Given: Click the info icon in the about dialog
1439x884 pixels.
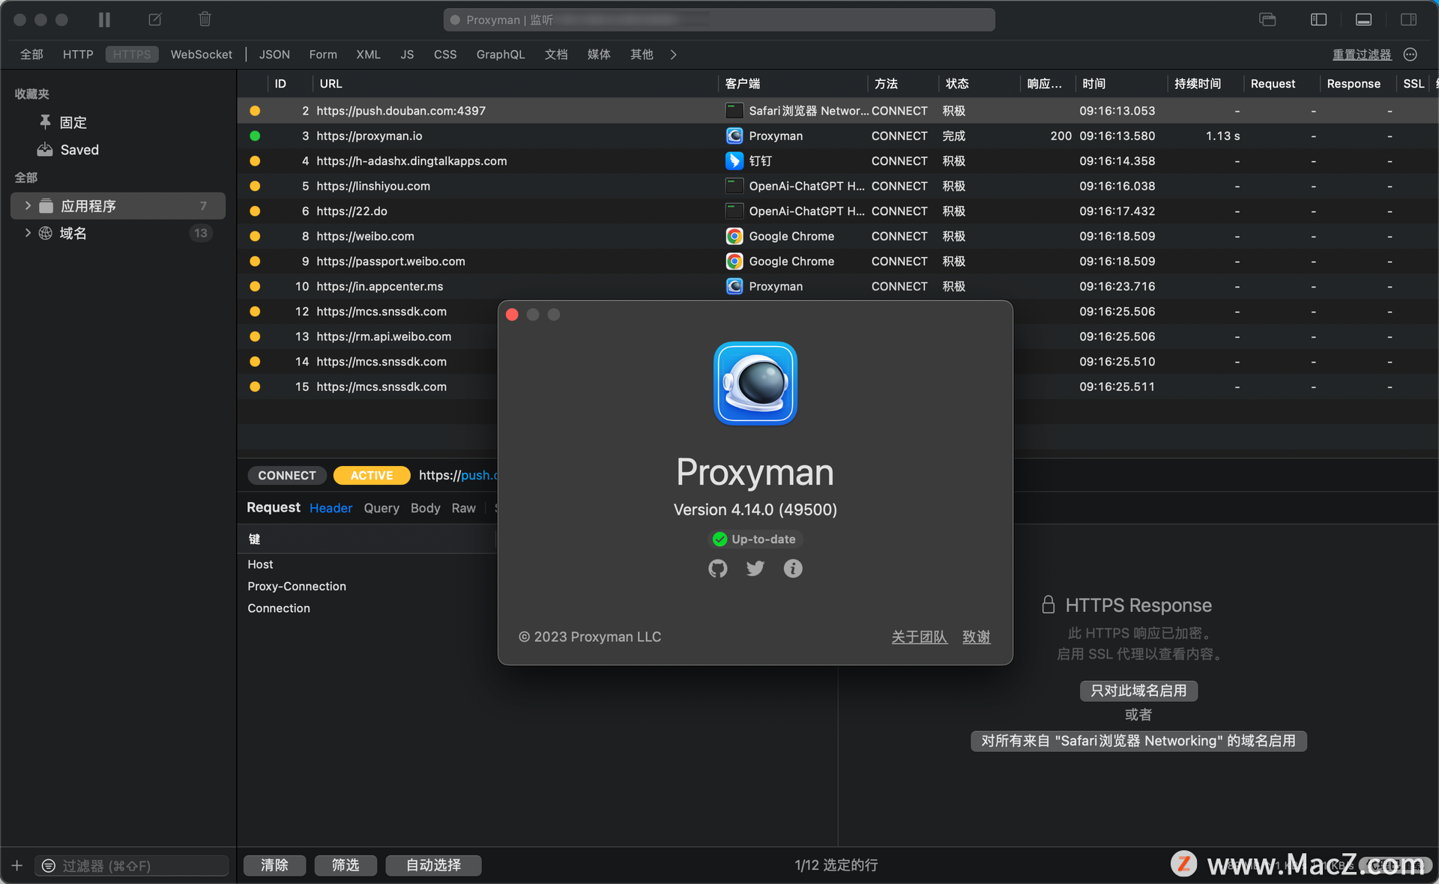Looking at the screenshot, I should click(793, 569).
